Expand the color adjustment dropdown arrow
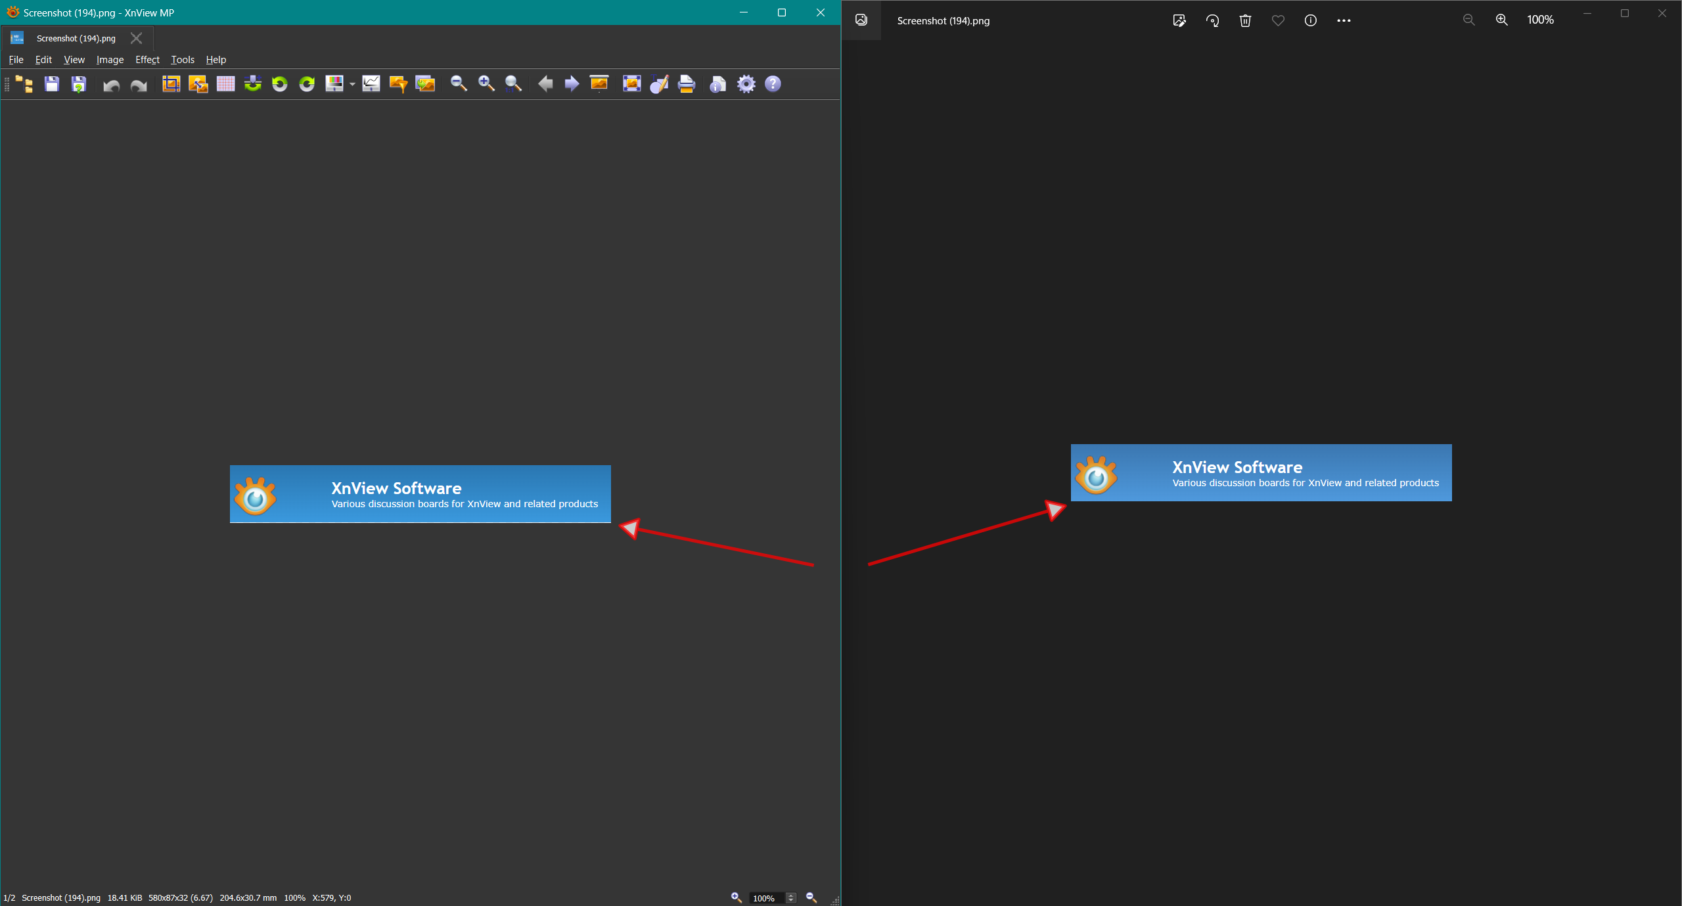 coord(352,84)
